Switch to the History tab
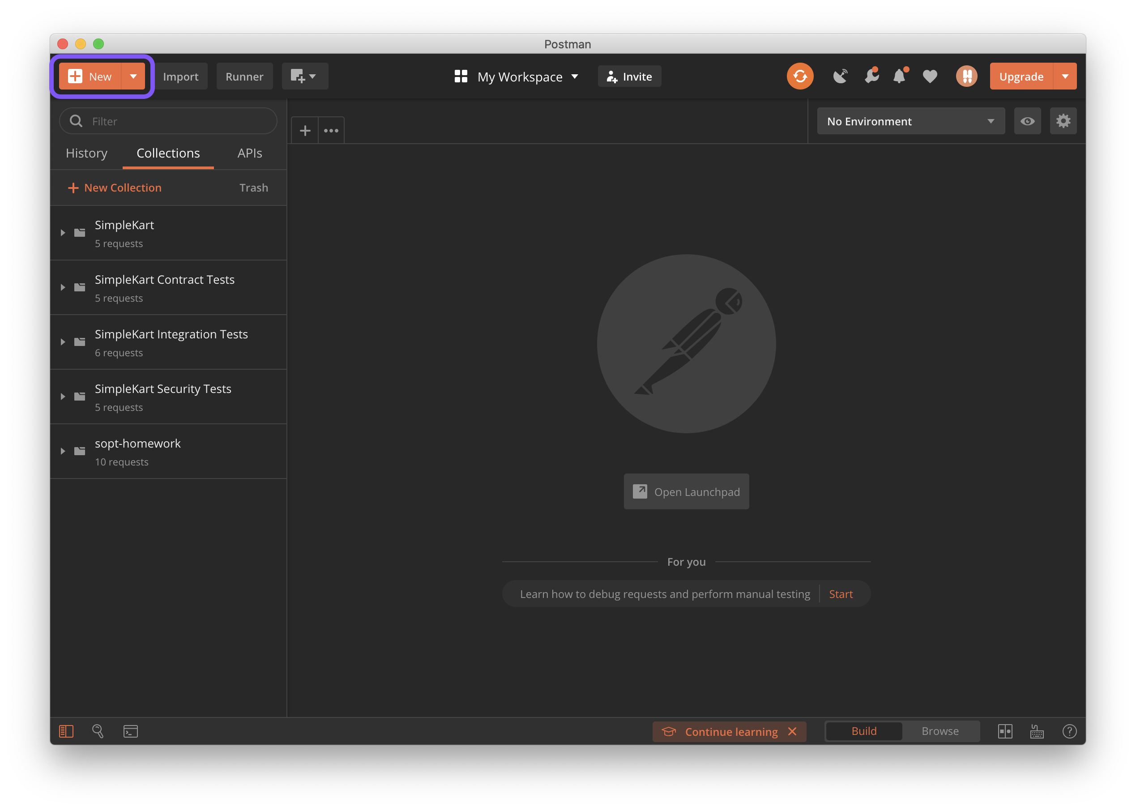This screenshot has width=1136, height=811. [x=86, y=154]
